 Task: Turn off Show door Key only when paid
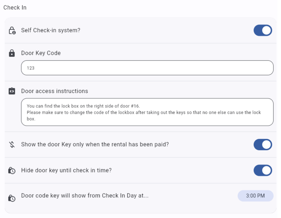pos(263,145)
